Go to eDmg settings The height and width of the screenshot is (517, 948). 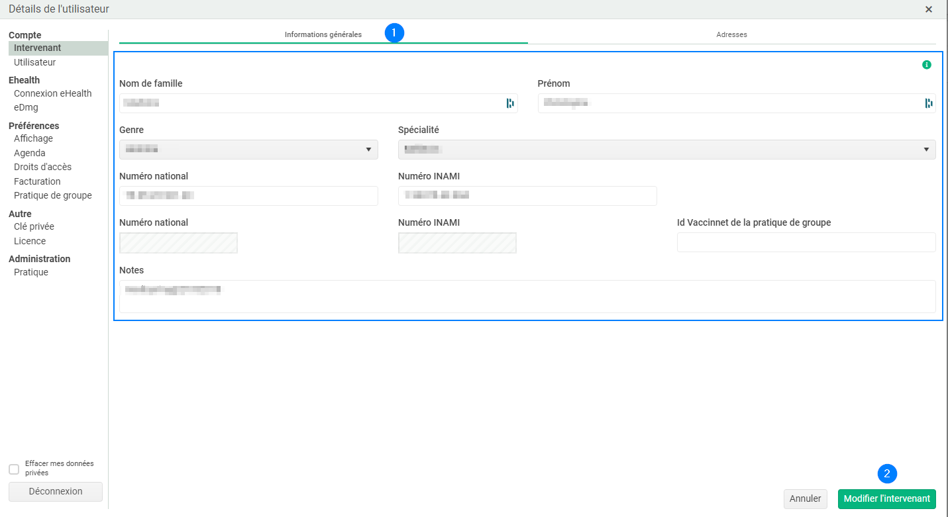[26, 108]
